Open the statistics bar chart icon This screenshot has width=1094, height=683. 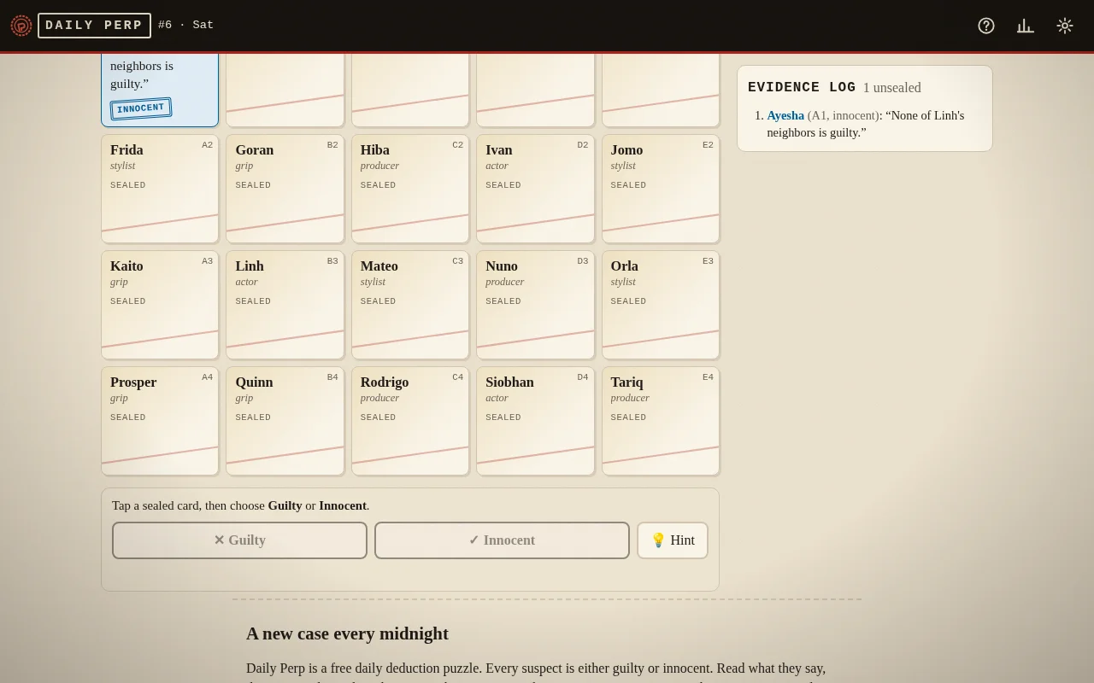coord(1026,26)
